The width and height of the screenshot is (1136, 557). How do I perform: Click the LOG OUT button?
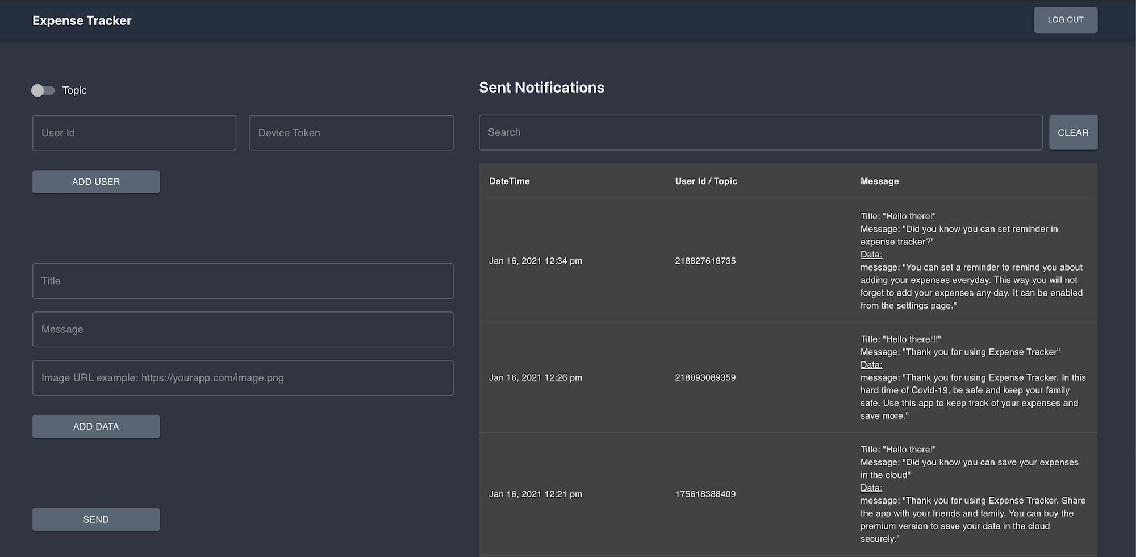[x=1065, y=19]
